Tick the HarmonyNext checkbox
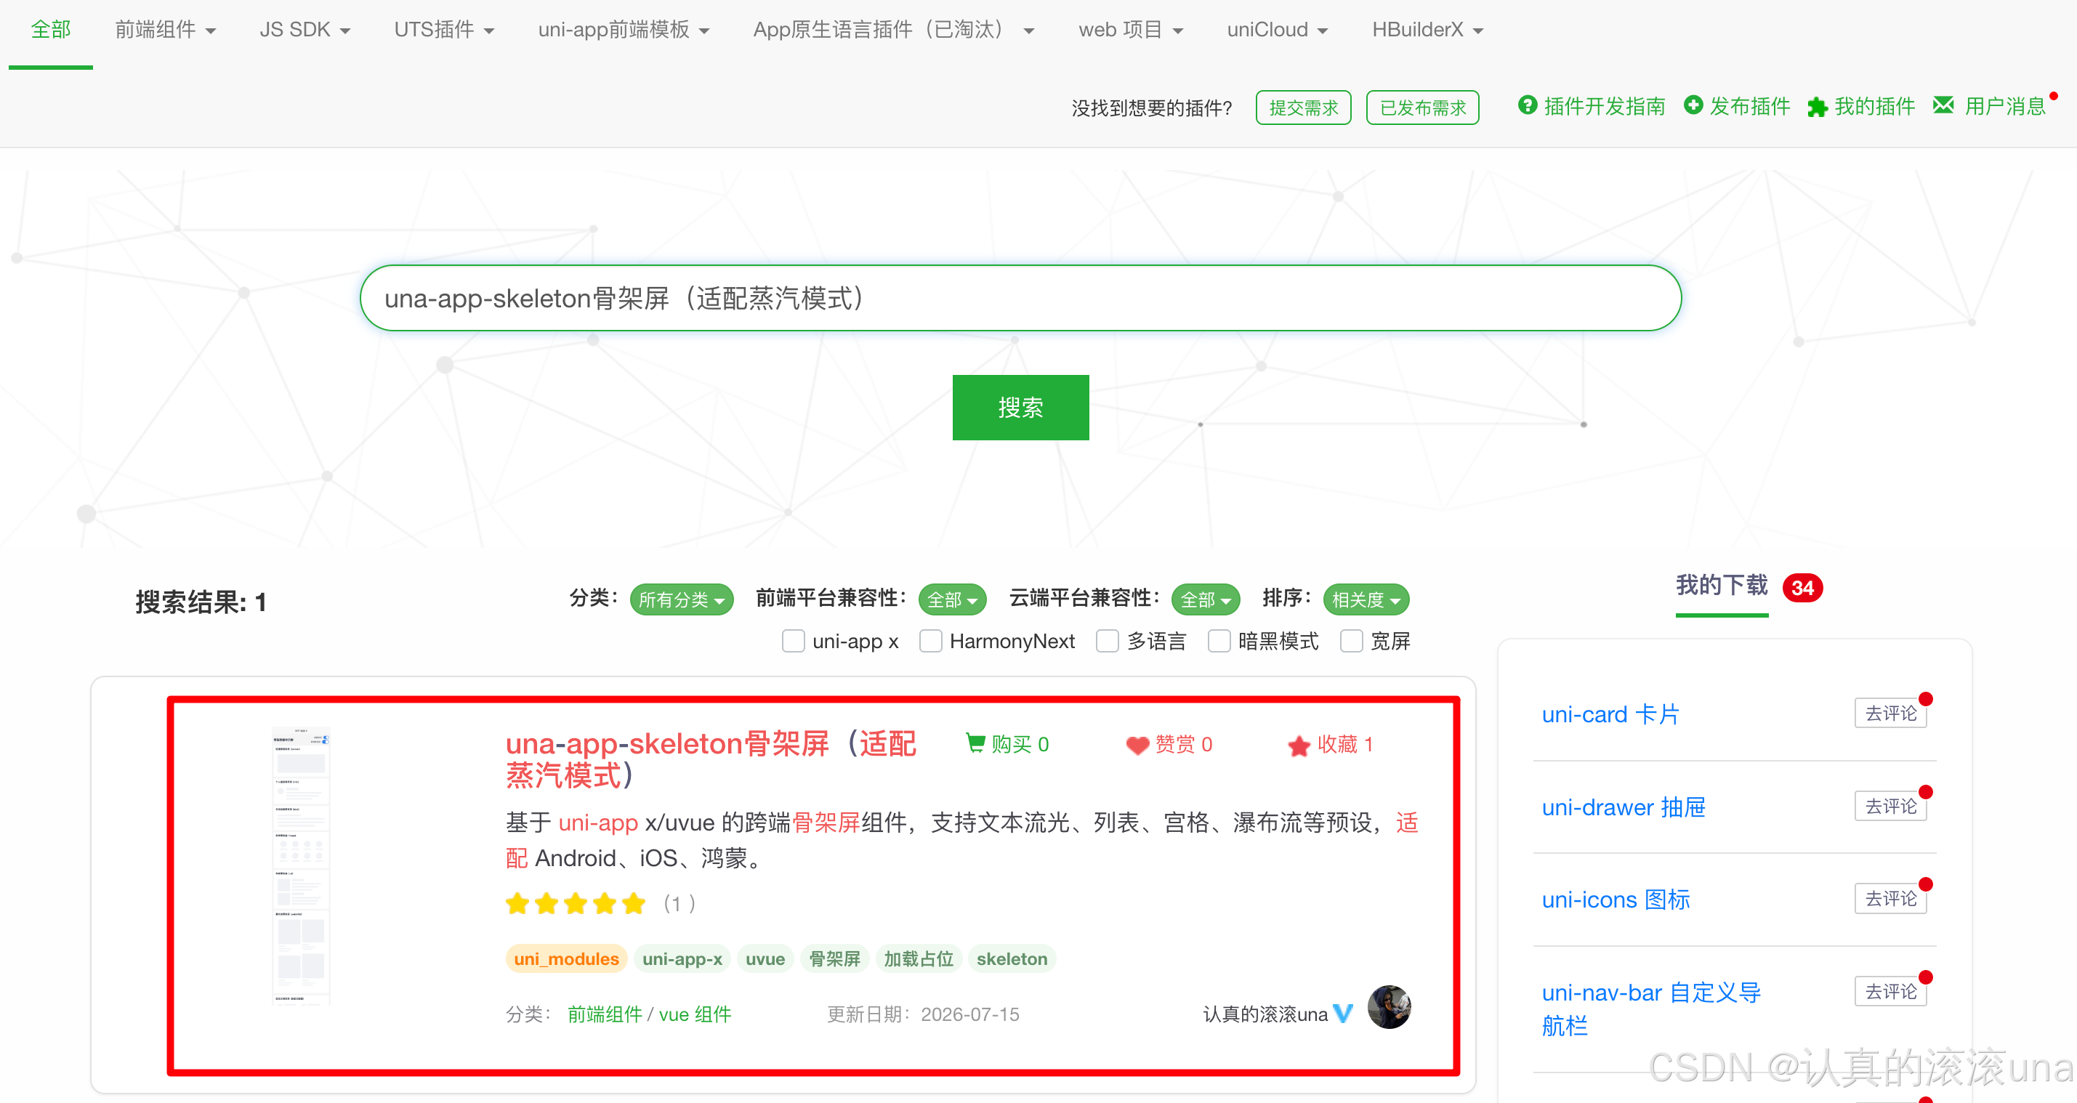This screenshot has height=1103, width=2077. pos(931,641)
